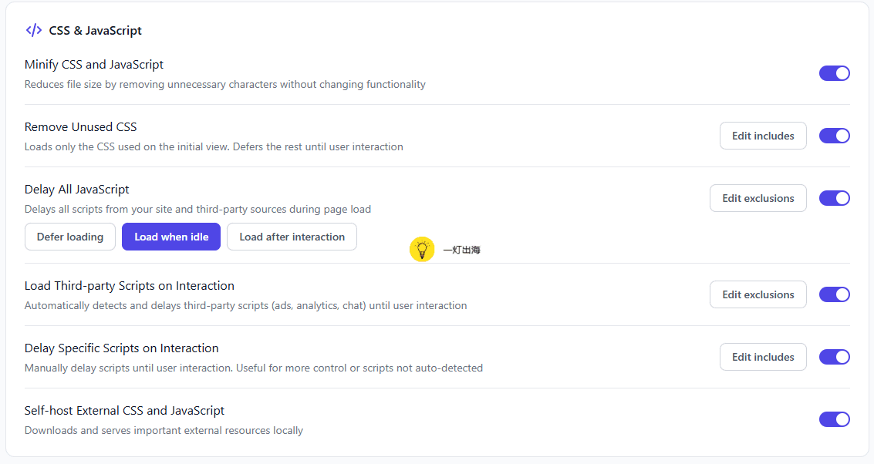Open Edit exclusions for Third-party Scripts

pyautogui.click(x=758, y=294)
